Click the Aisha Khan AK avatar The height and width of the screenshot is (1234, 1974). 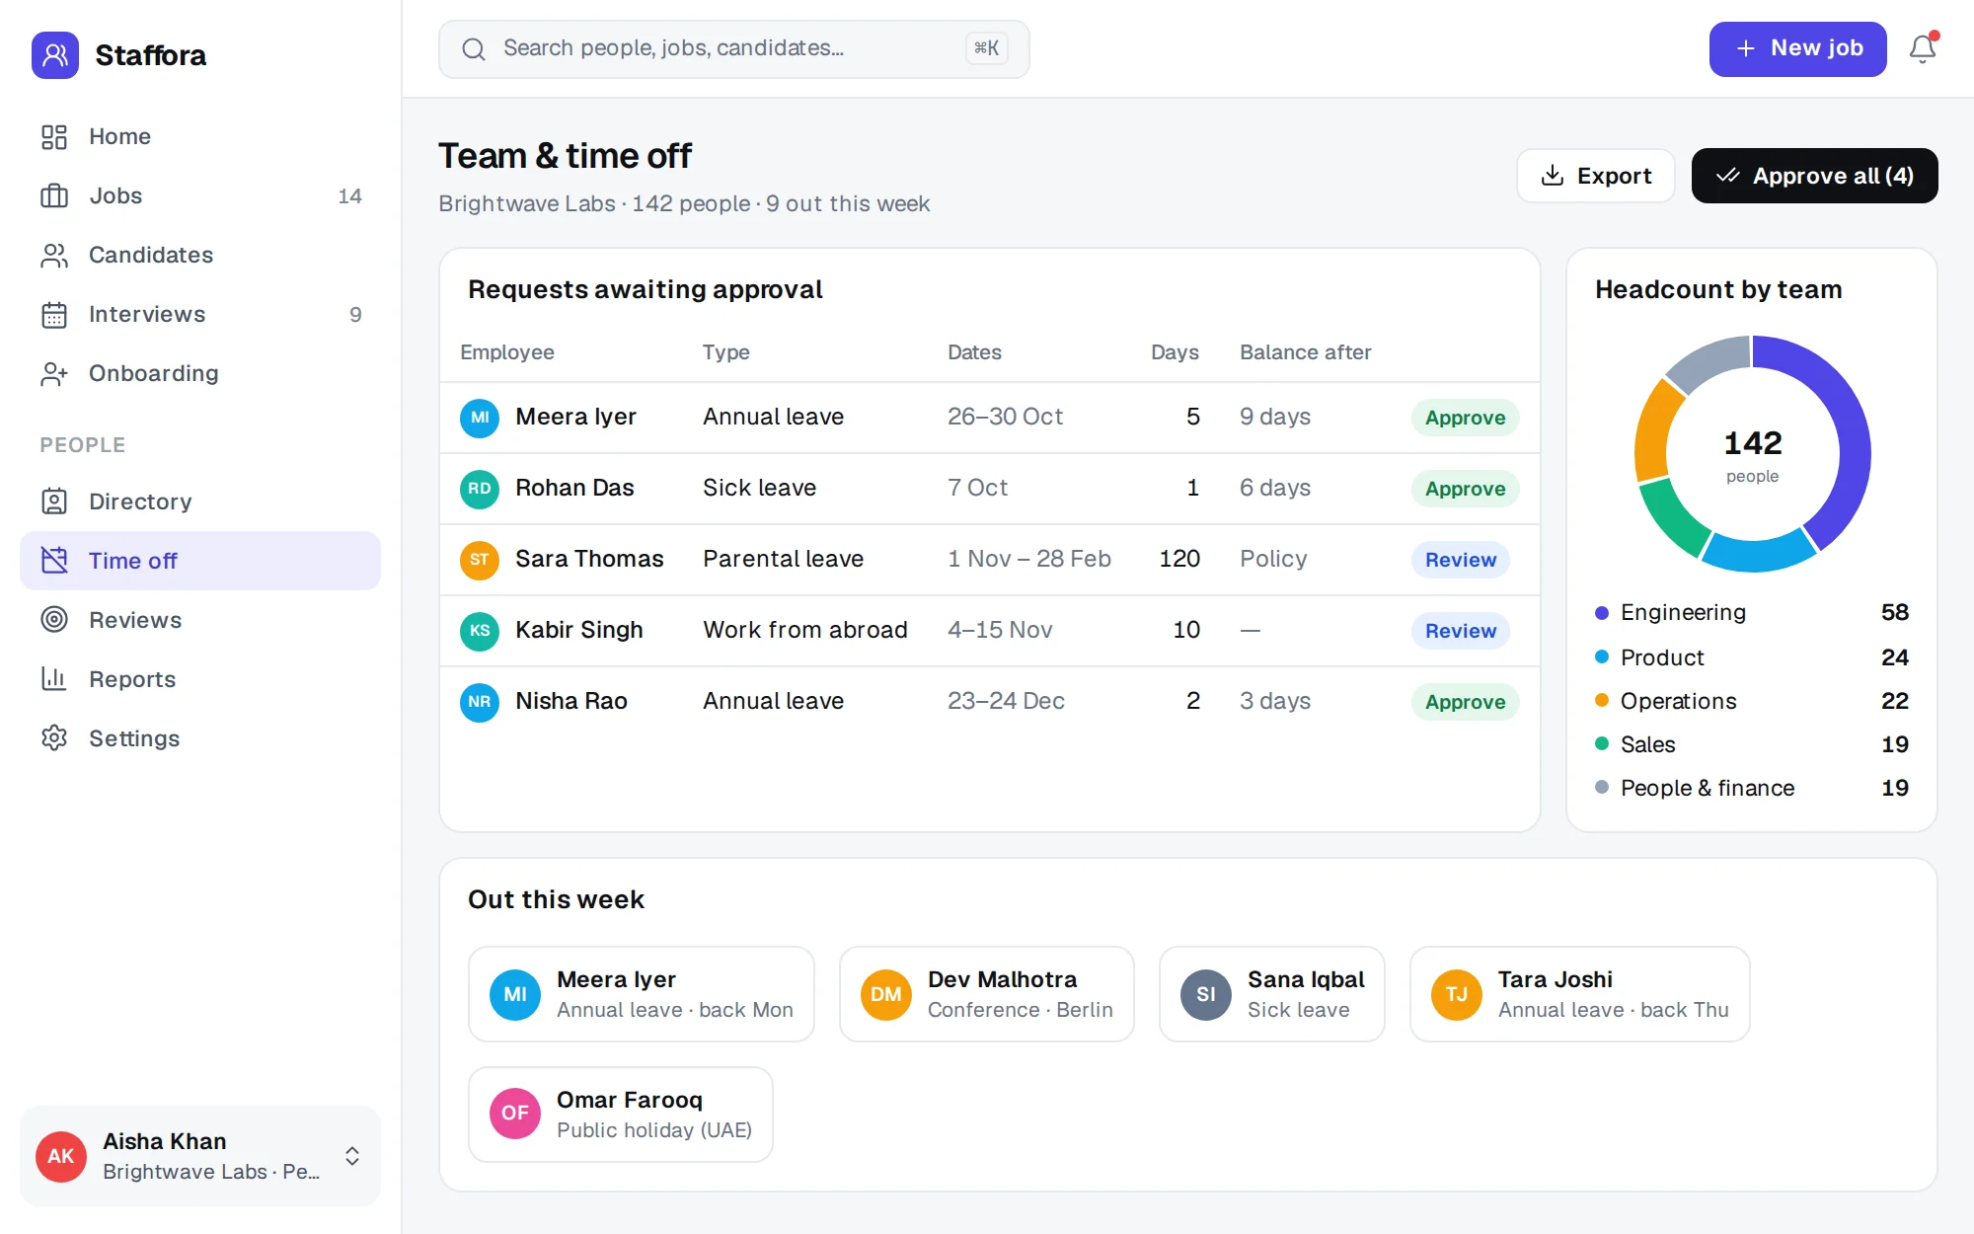61,1156
